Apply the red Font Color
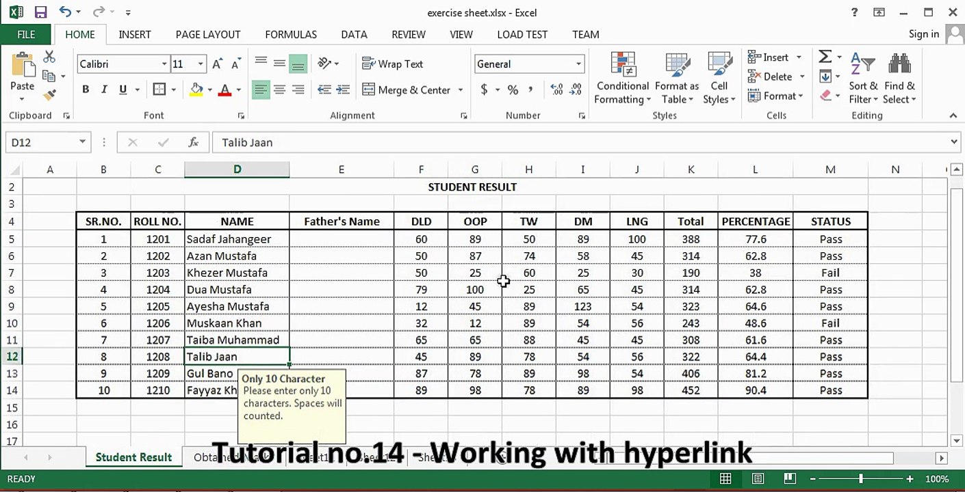 pos(224,90)
